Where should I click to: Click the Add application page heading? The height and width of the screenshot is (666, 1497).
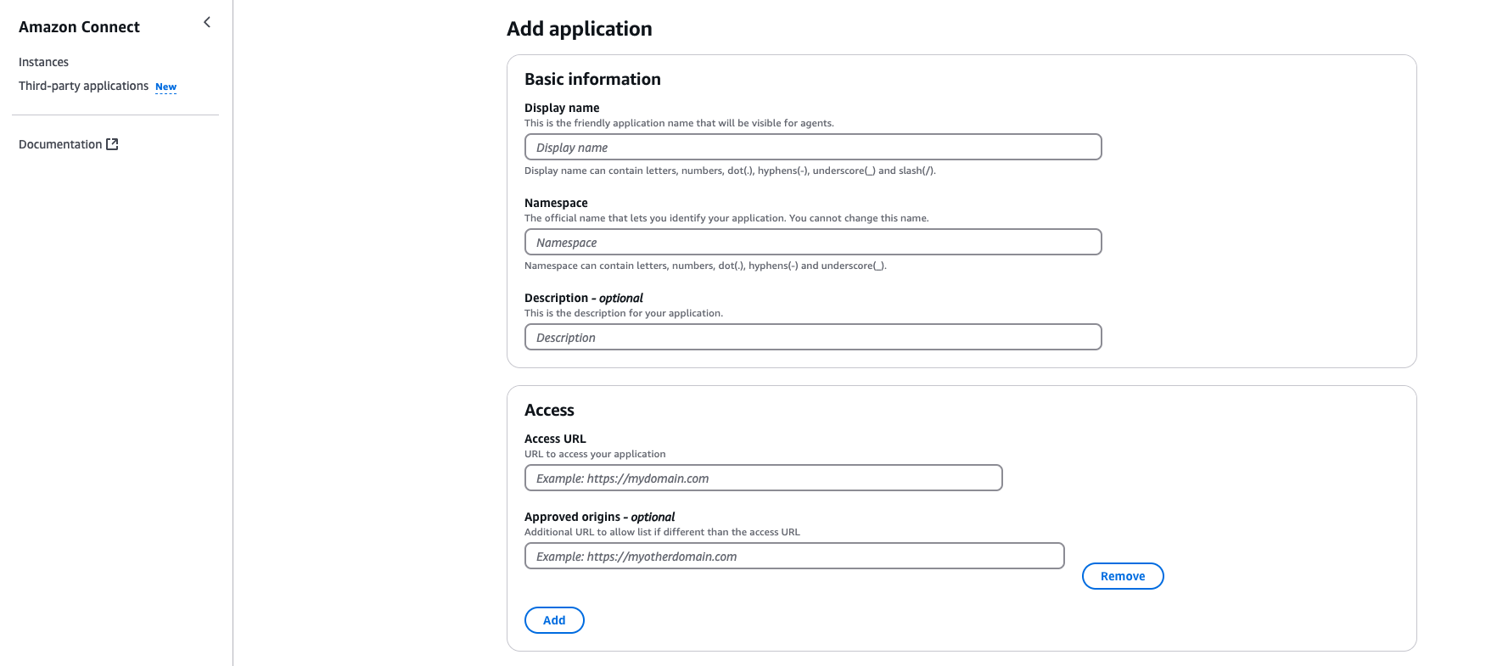(579, 29)
